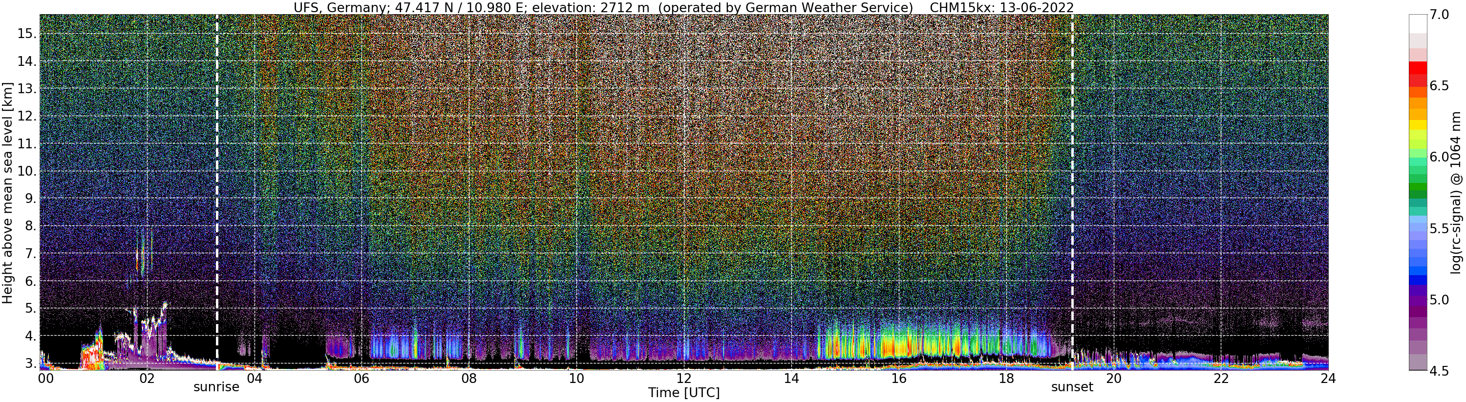Click the '6.0' colorbar tick value
Viewport: 1466px width, 402px height.
[x=1438, y=157]
